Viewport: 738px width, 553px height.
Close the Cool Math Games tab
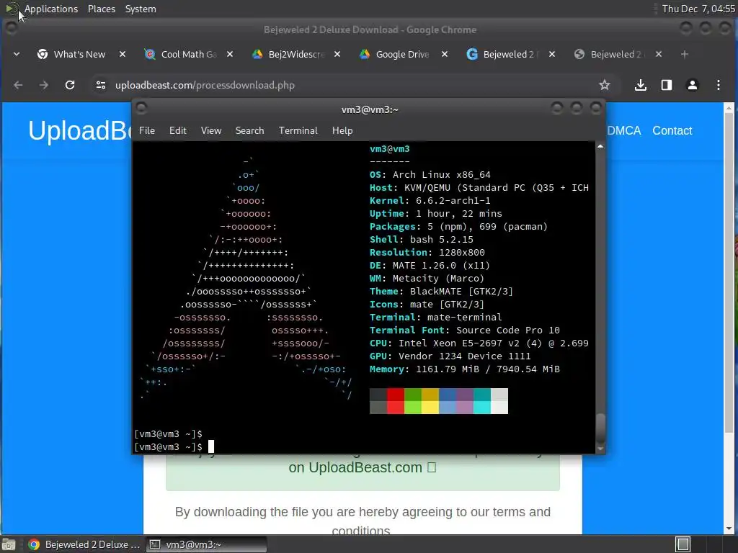coord(230,54)
